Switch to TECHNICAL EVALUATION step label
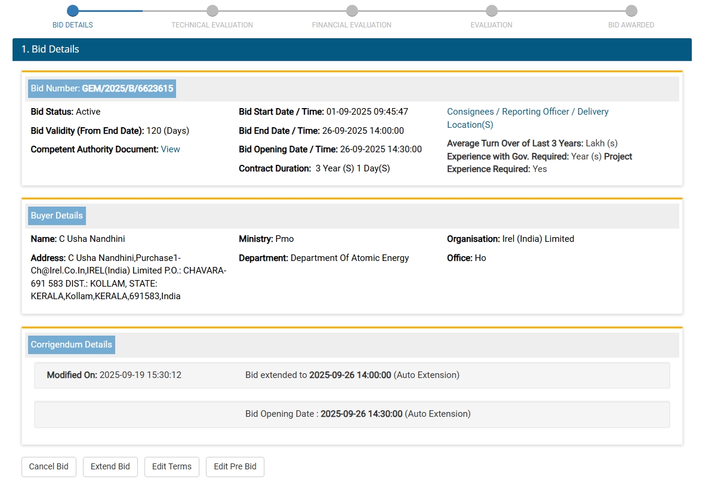Screen dimensions: 727x504 (x=212, y=25)
